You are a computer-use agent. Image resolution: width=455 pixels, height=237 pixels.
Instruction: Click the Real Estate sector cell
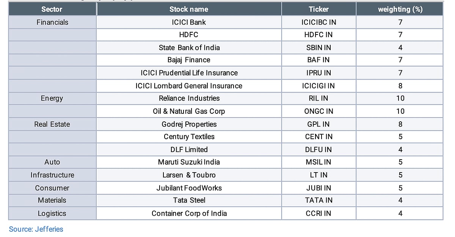coord(52,124)
